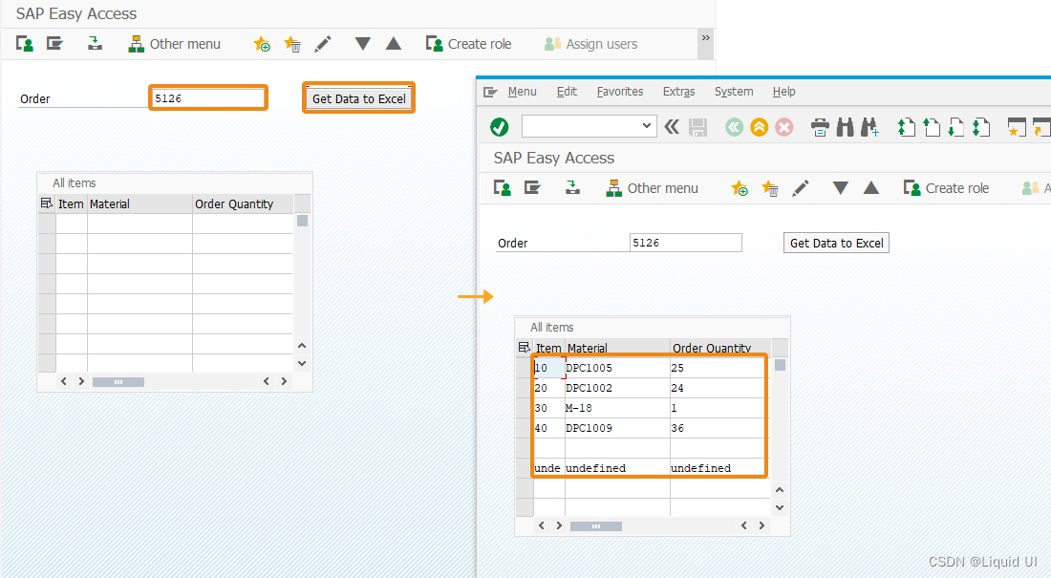
Task: Click the Next Page icon
Action: tap(955, 127)
